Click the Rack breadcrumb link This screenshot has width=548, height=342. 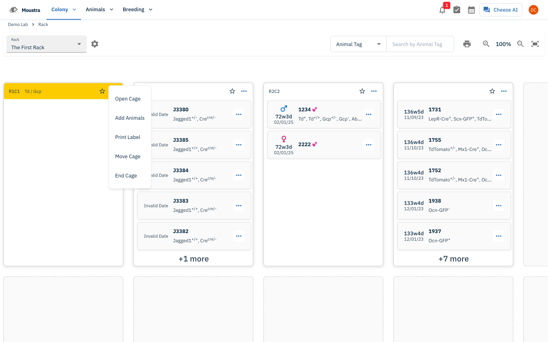click(43, 25)
